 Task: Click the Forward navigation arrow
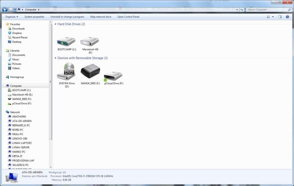(11, 9)
